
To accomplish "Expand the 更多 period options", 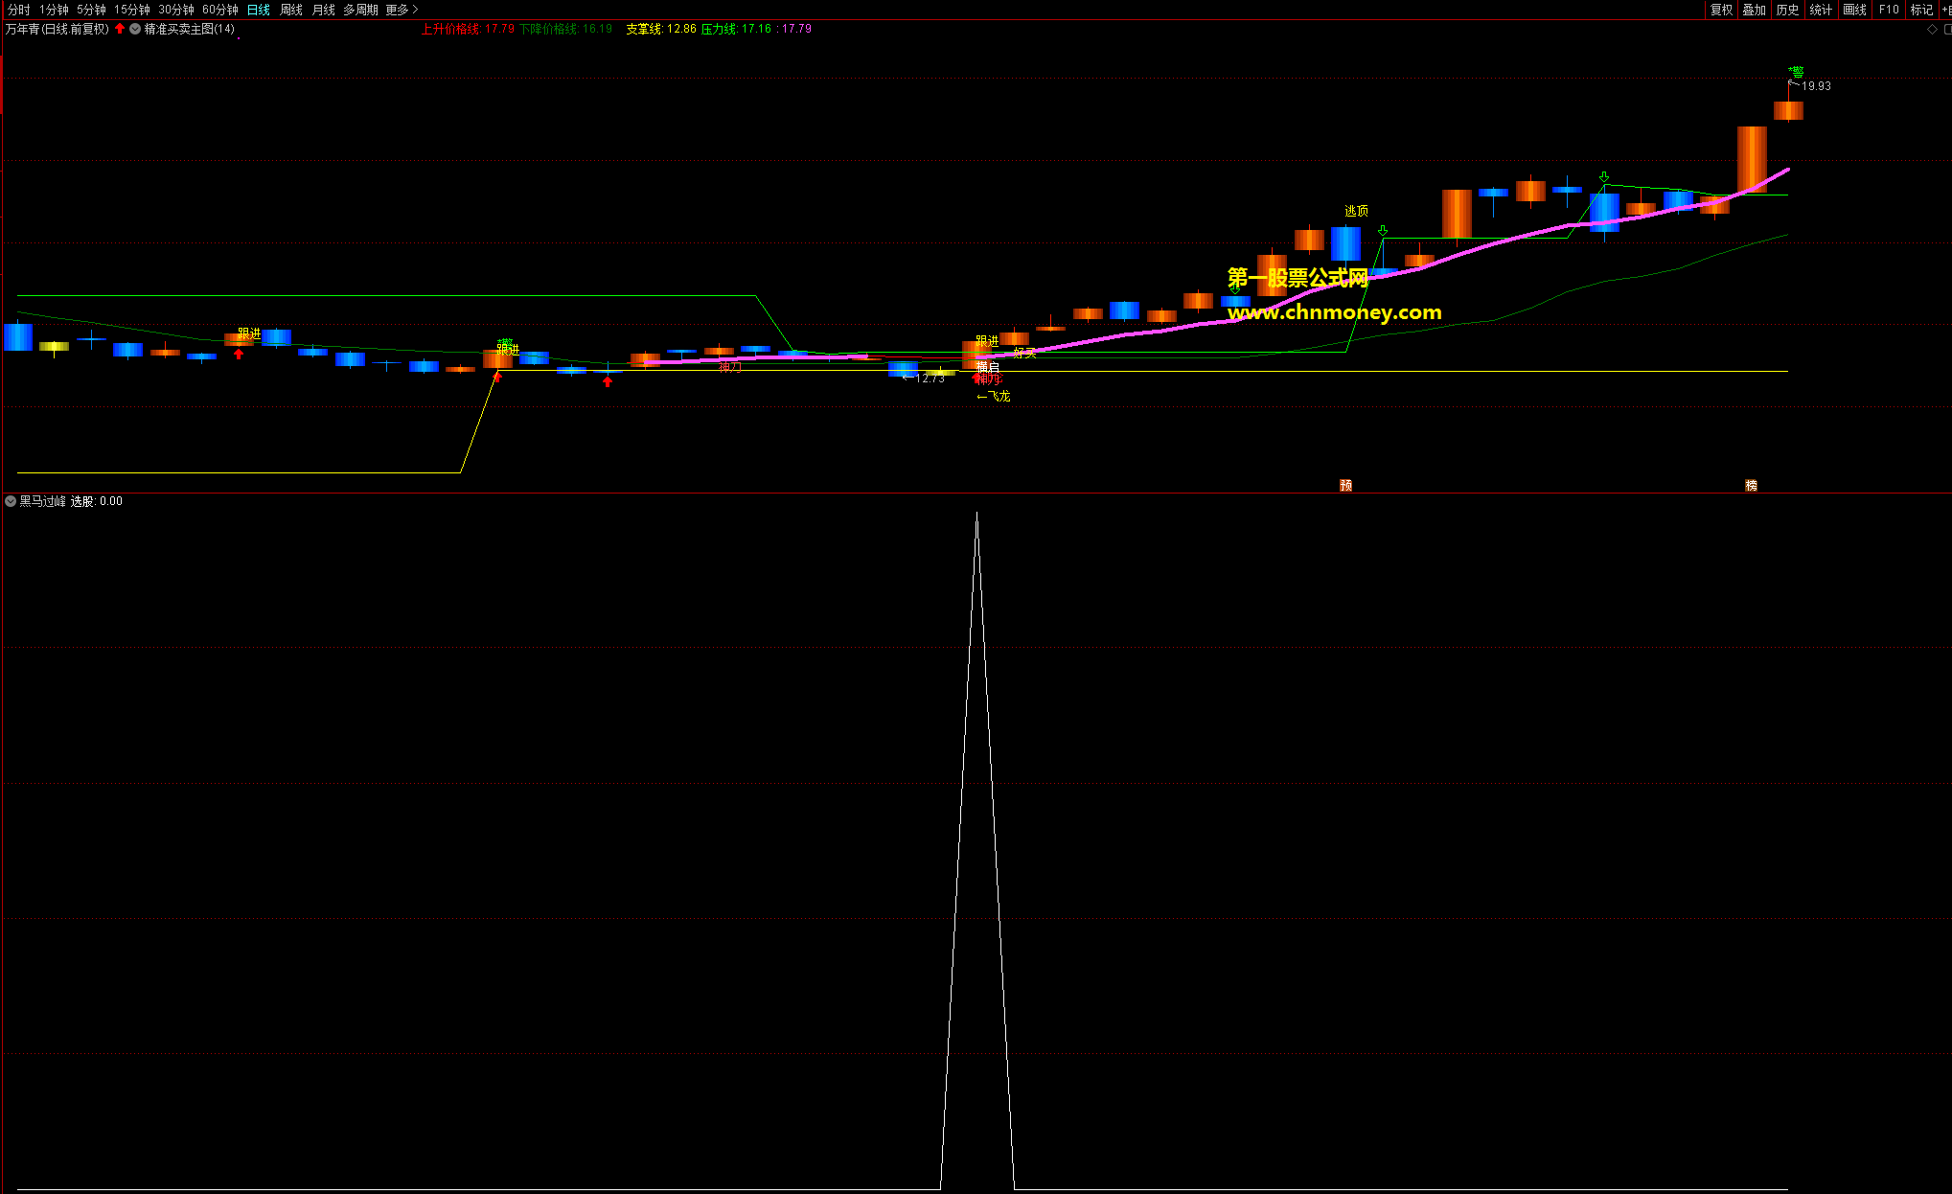I will [x=402, y=10].
